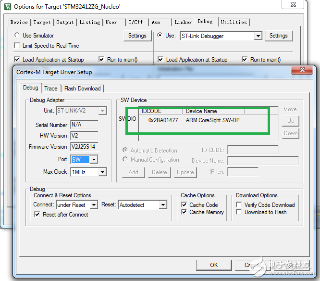Click the Cancel button in Driver Setup
Image resolution: width=320 pixels, height=281 pixels.
[253, 265]
